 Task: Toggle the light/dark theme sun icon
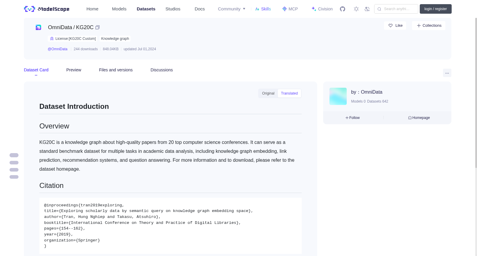click(x=356, y=9)
